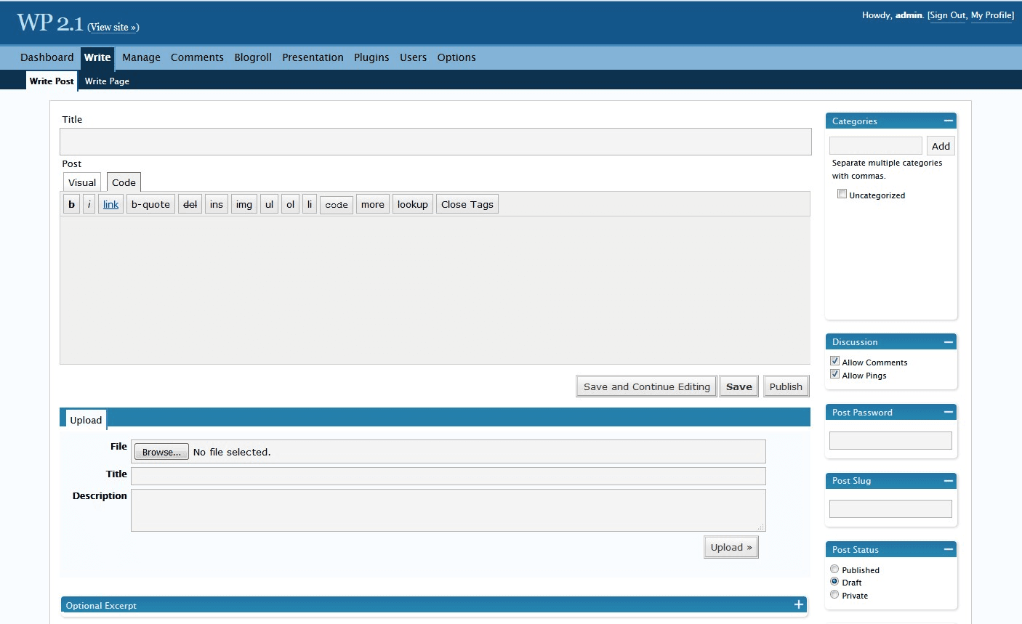This screenshot has height=624, width=1022.
Task: Collapse the Post Password panel
Action: (x=948, y=413)
